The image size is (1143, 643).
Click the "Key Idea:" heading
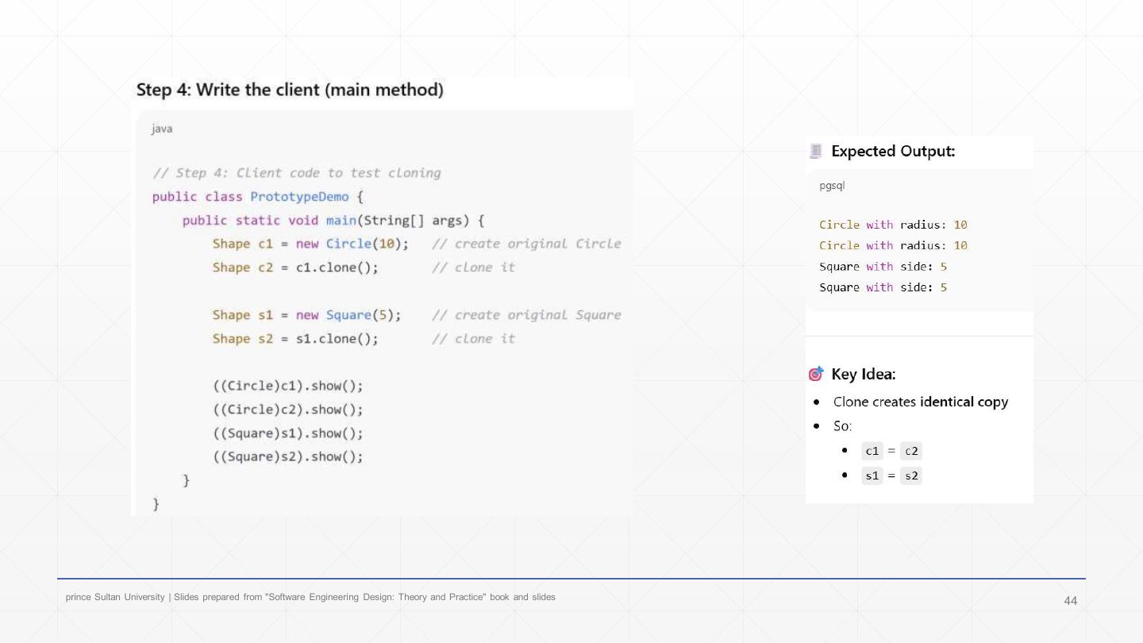(x=864, y=374)
